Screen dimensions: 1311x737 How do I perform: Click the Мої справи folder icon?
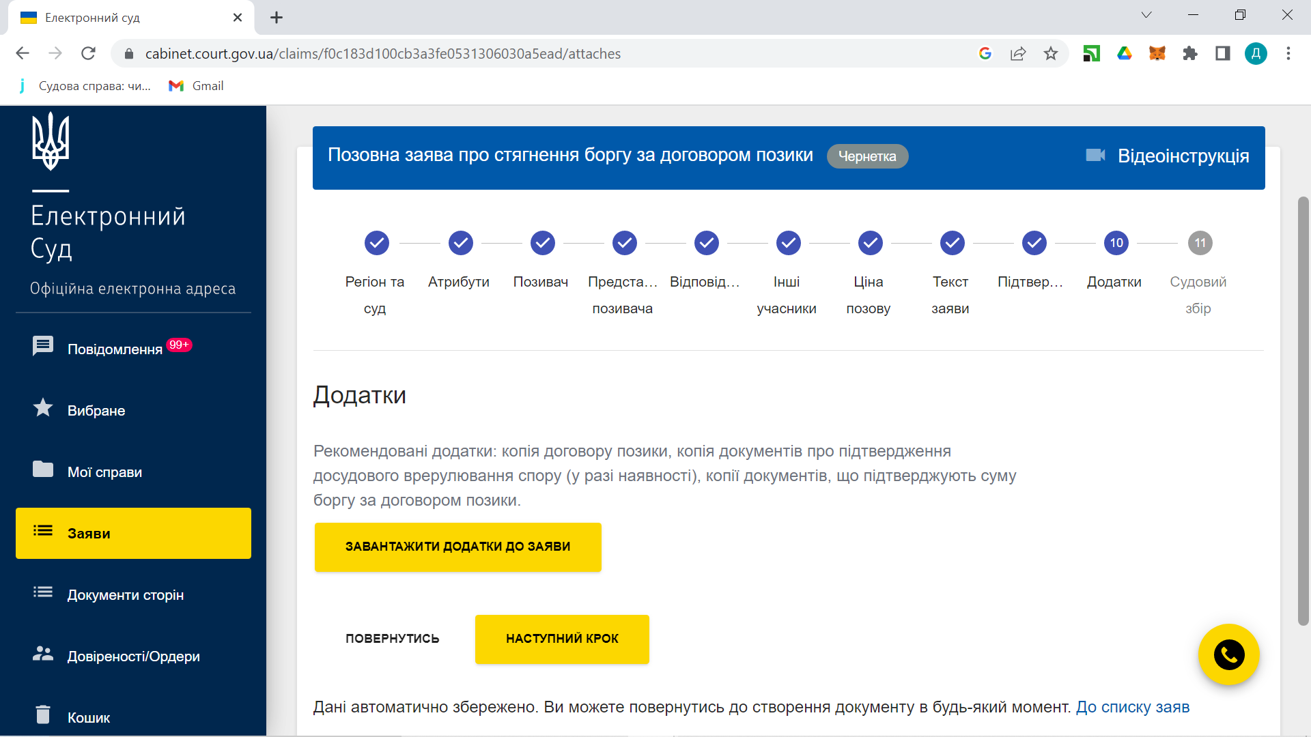coord(43,469)
